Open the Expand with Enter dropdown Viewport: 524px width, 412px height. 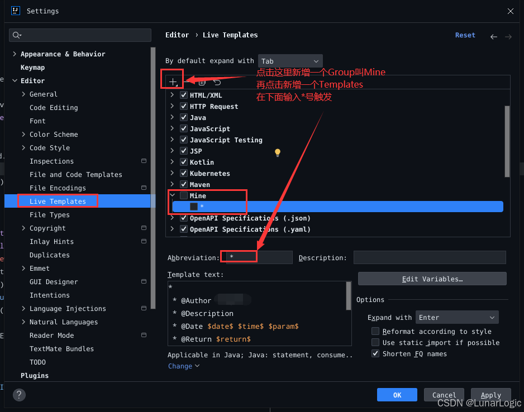pyautogui.click(x=457, y=317)
